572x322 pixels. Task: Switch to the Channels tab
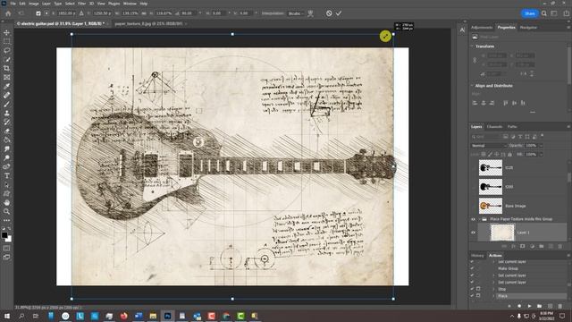point(494,127)
